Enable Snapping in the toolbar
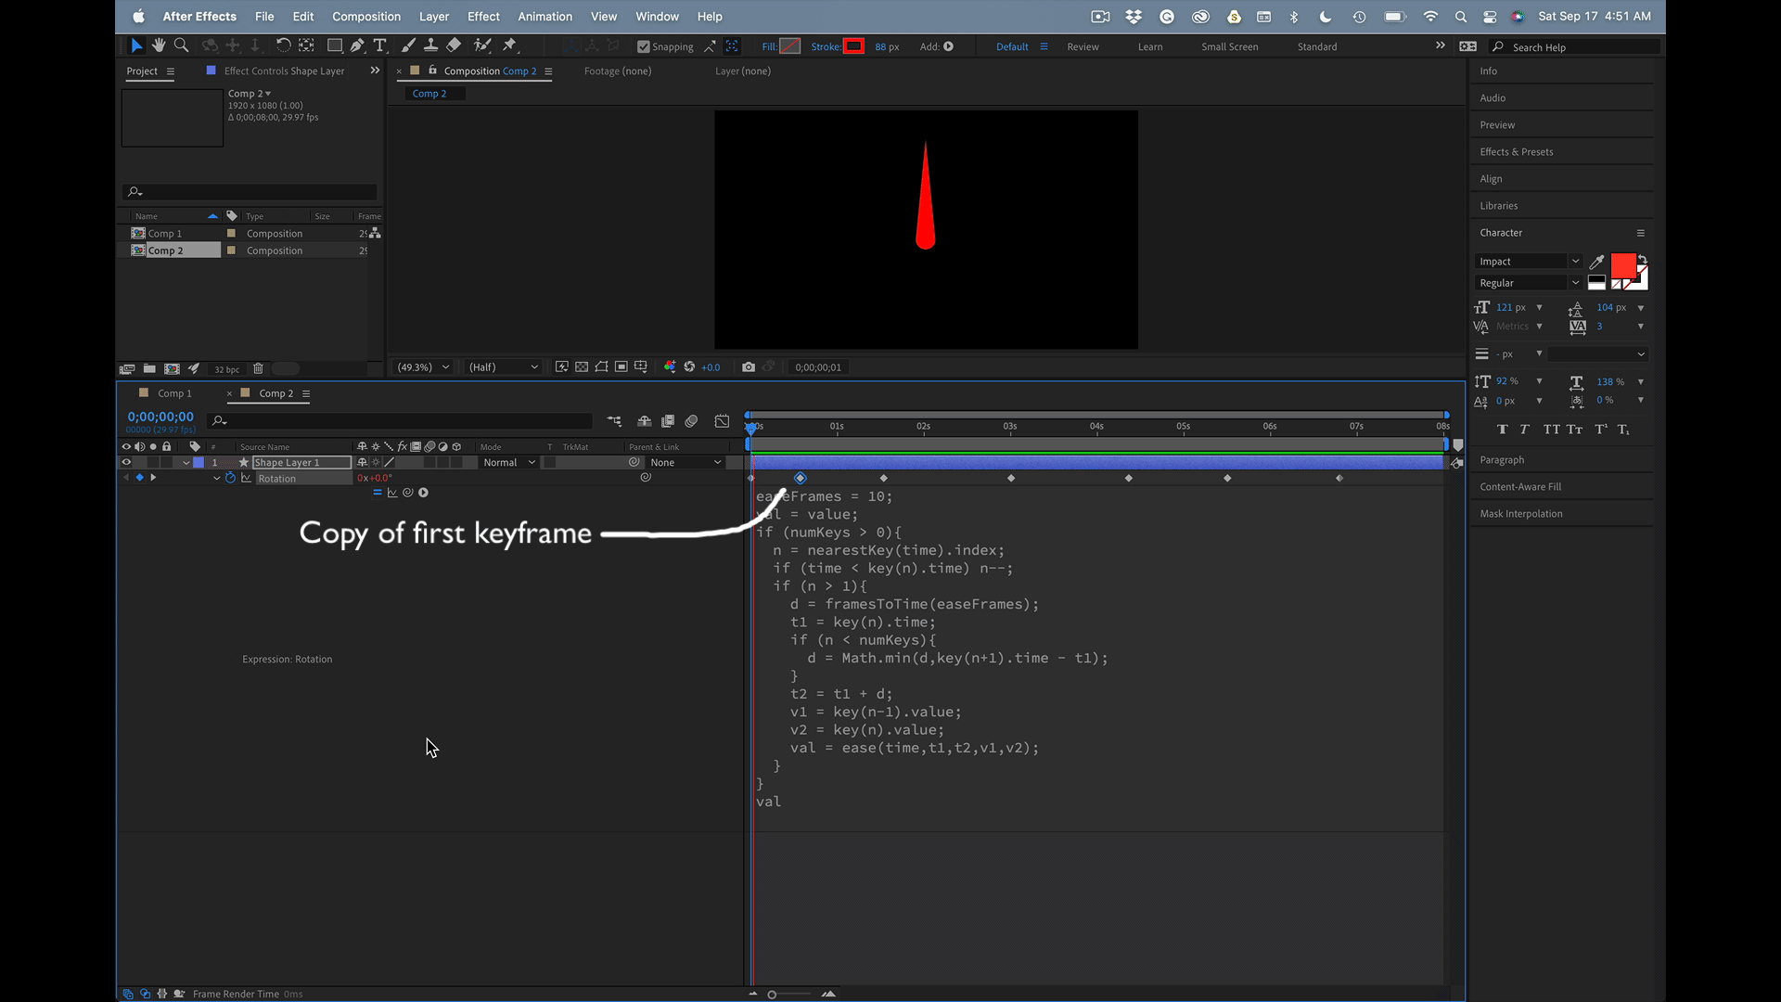This screenshot has width=1781, height=1002. tap(643, 46)
